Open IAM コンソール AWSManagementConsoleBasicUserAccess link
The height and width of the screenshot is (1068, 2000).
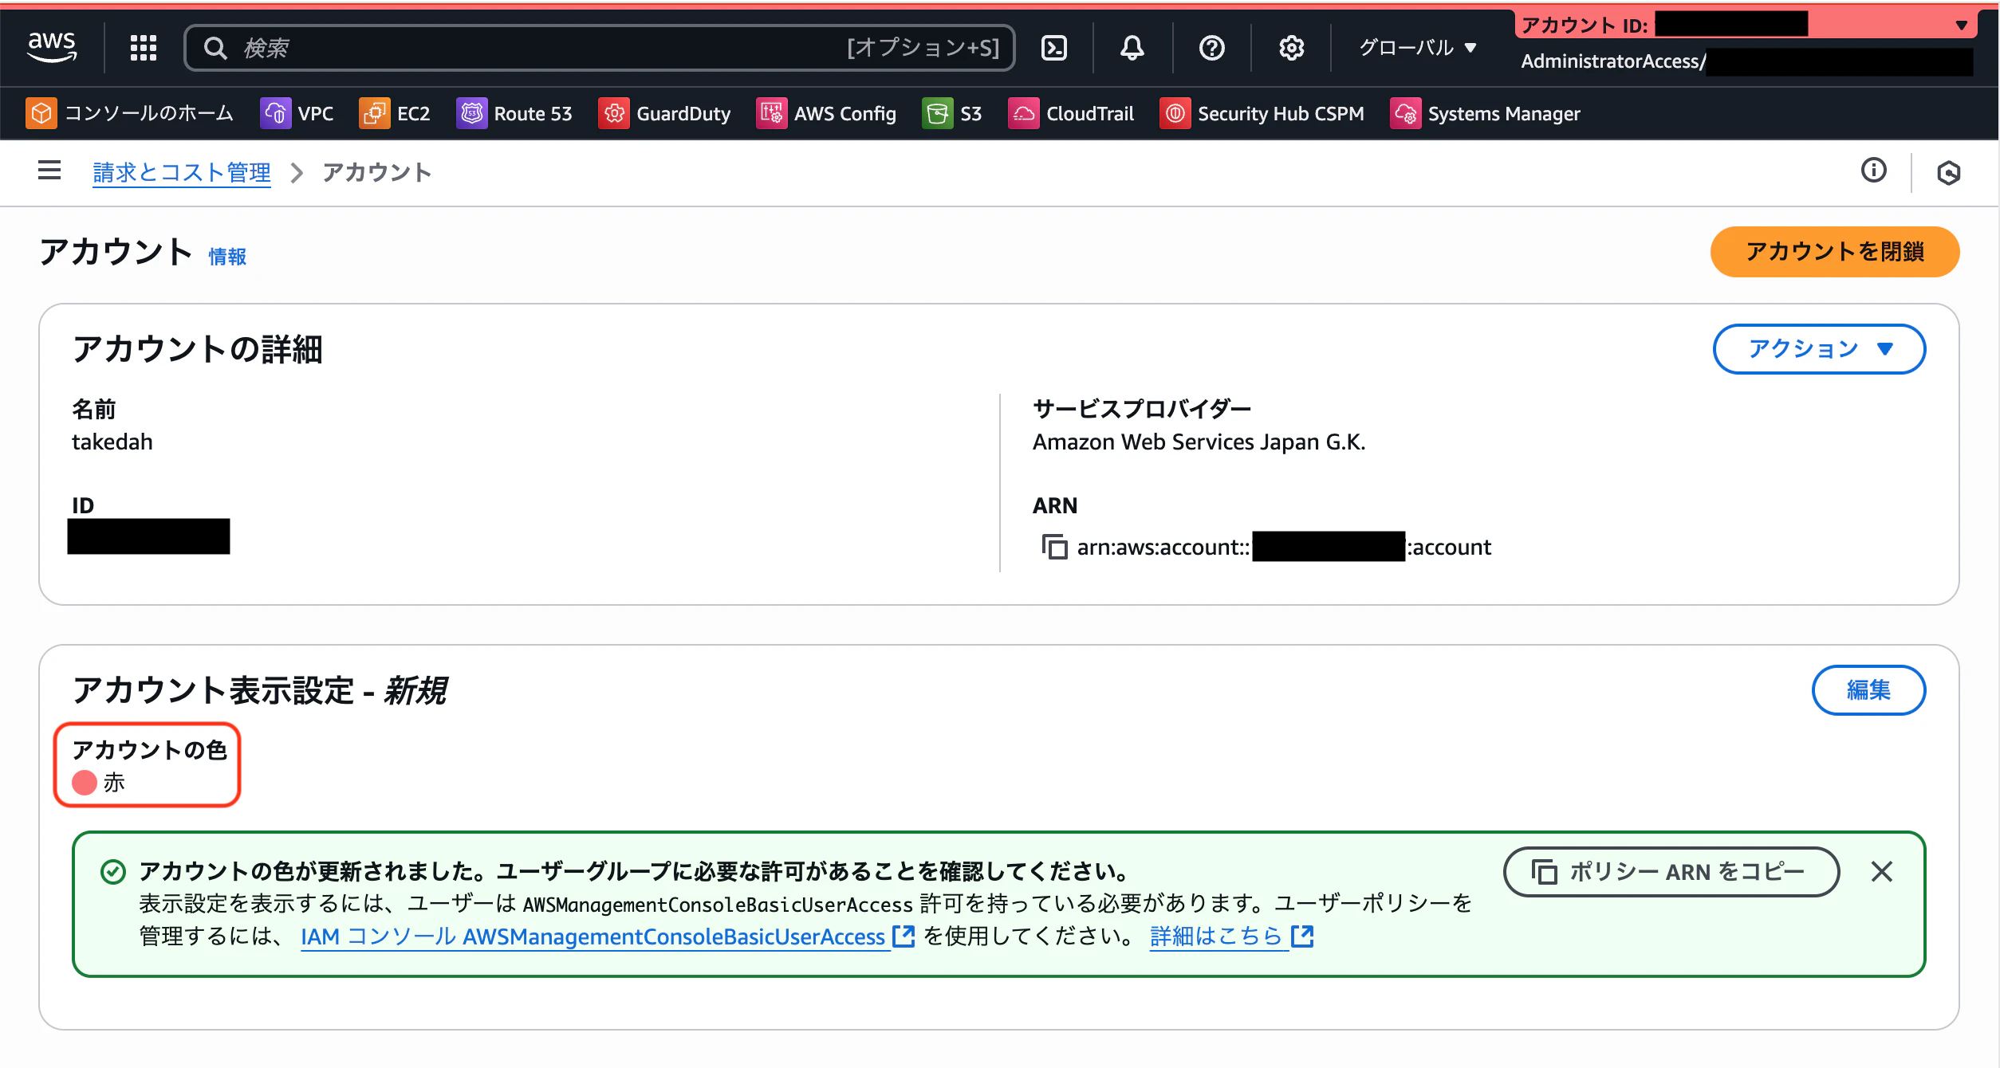(x=607, y=936)
